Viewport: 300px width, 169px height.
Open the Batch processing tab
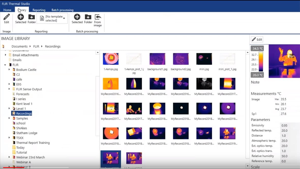(x=62, y=10)
